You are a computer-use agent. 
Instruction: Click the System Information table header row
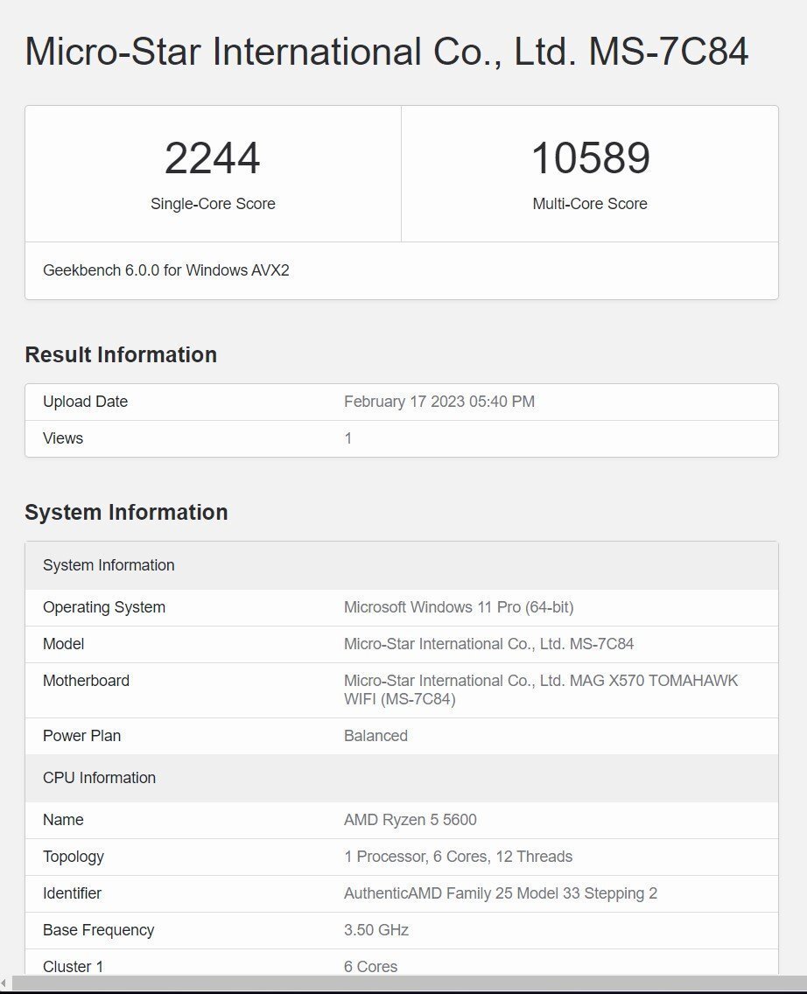point(401,565)
